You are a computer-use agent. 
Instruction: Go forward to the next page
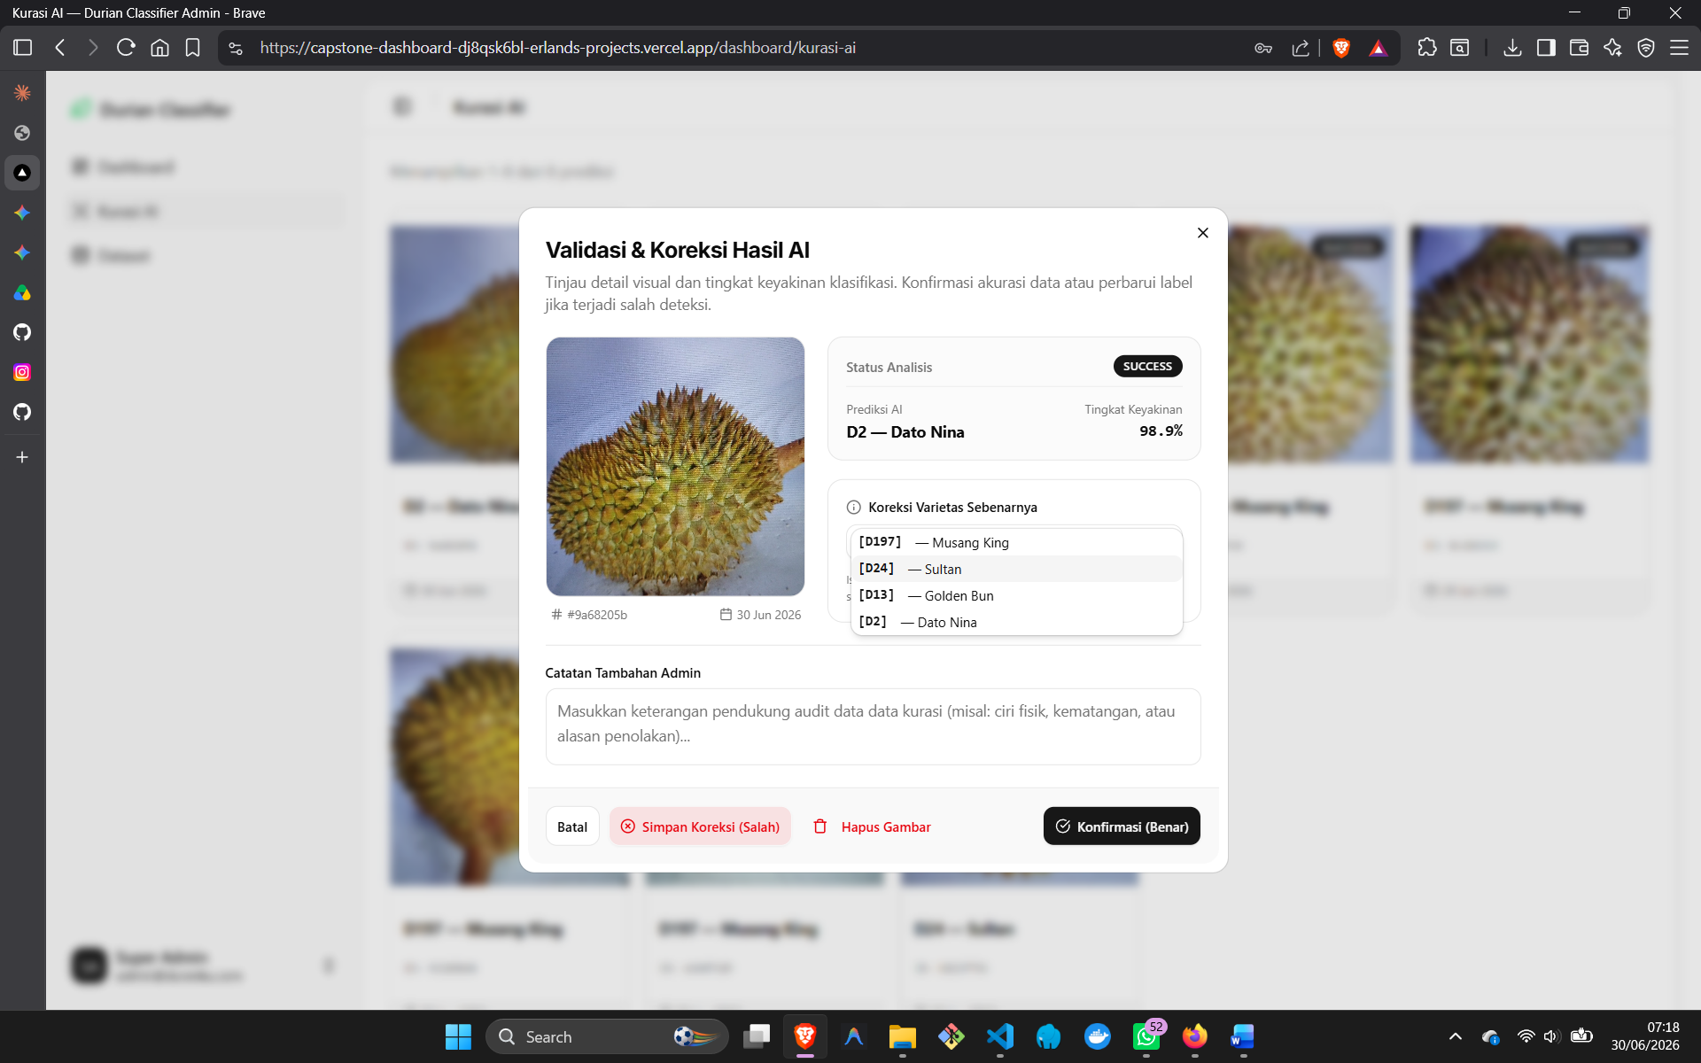93,48
